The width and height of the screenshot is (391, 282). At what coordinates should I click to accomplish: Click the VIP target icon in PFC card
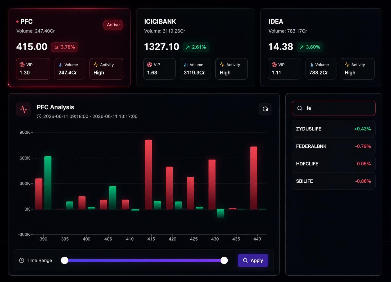22,65
